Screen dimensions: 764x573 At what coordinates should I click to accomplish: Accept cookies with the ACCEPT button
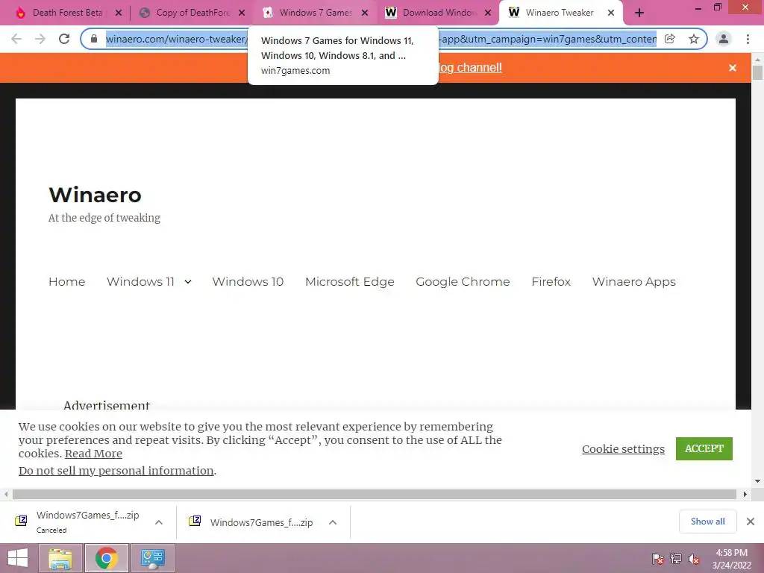[704, 448]
